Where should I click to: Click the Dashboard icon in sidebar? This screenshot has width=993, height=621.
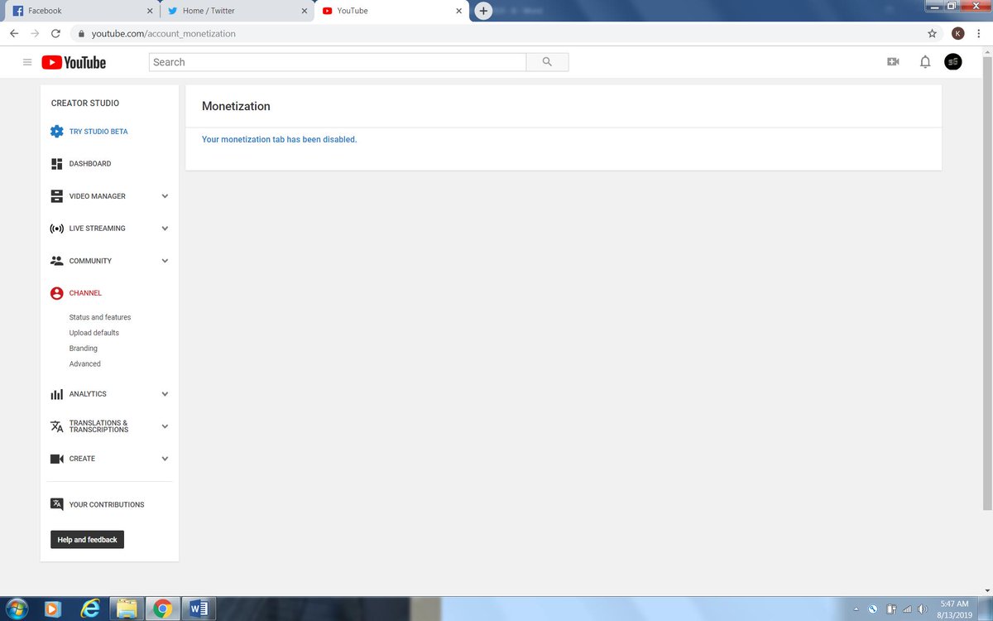tap(56, 164)
